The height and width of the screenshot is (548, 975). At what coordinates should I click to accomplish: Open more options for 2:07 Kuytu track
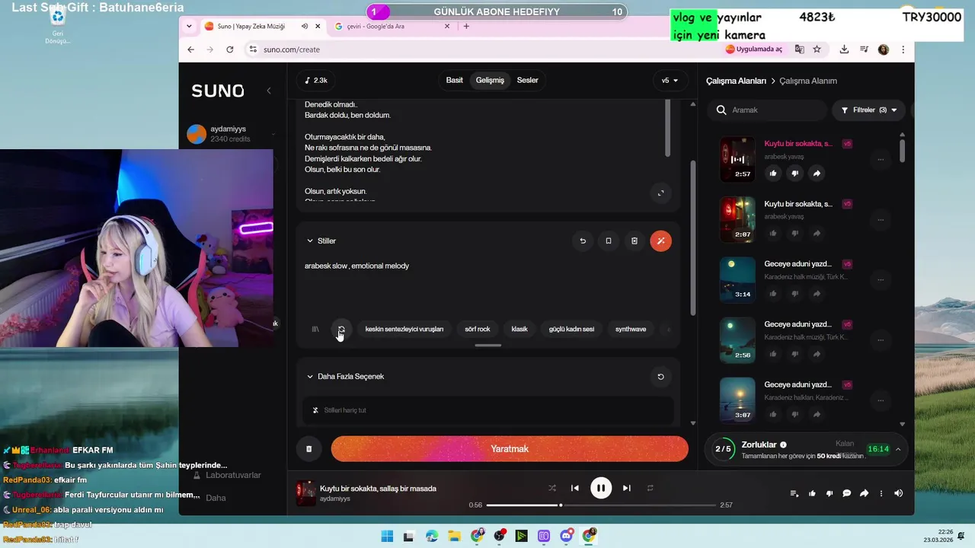tap(881, 220)
